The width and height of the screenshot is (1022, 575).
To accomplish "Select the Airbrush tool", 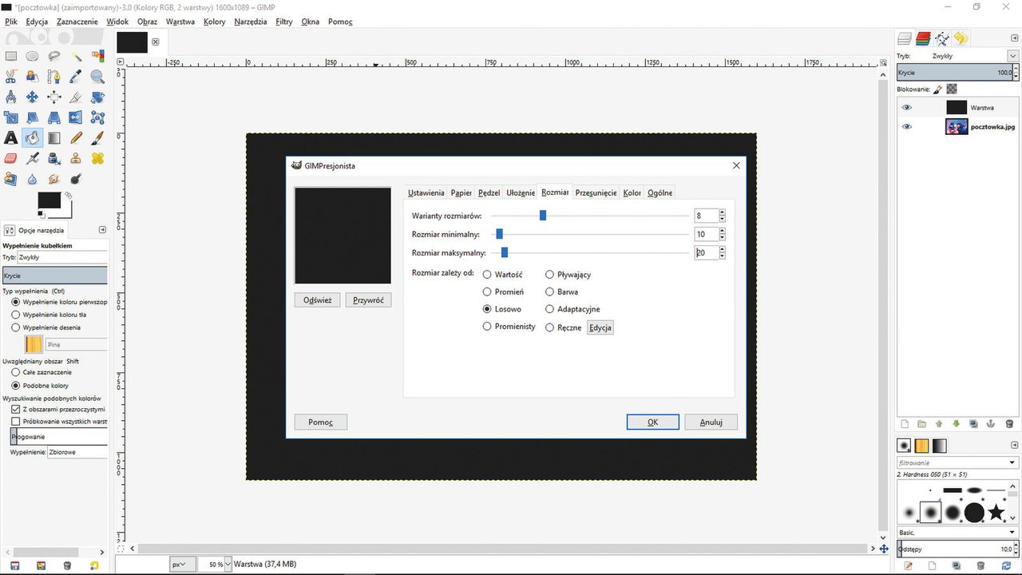I will pos(33,159).
